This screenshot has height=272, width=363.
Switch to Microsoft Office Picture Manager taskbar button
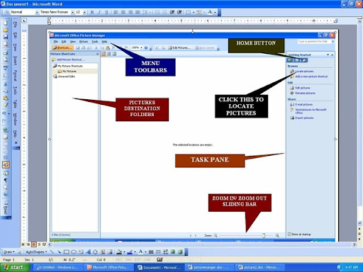109,267
